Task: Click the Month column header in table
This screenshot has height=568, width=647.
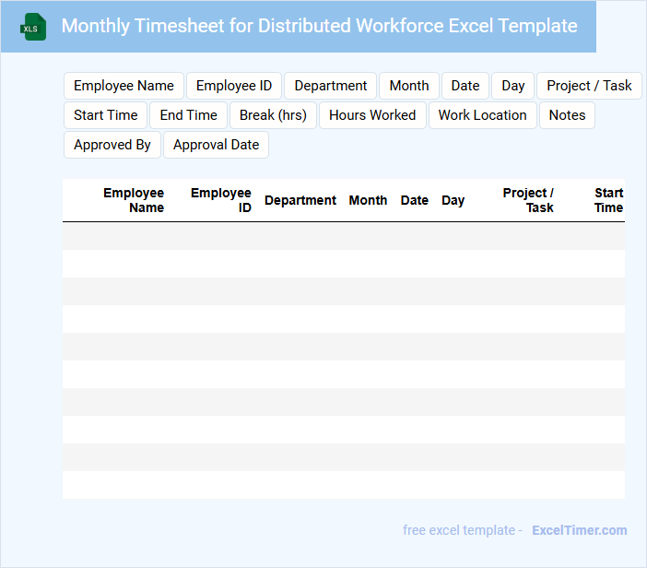Action: (368, 200)
